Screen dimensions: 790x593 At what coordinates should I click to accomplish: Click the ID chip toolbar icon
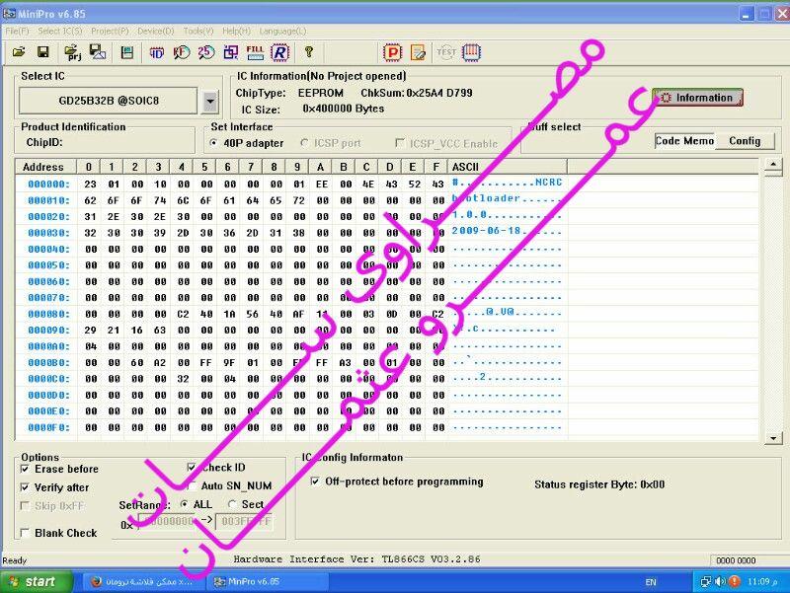pos(157,52)
